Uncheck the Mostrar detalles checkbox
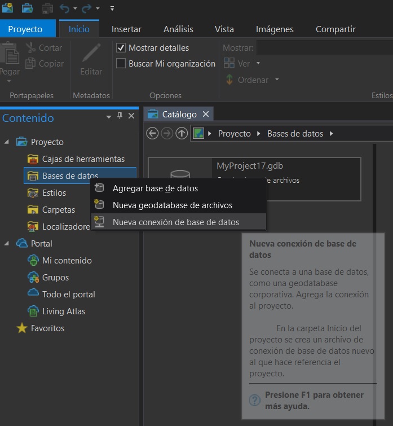Screen dimensions: 393x426 click(x=121, y=48)
